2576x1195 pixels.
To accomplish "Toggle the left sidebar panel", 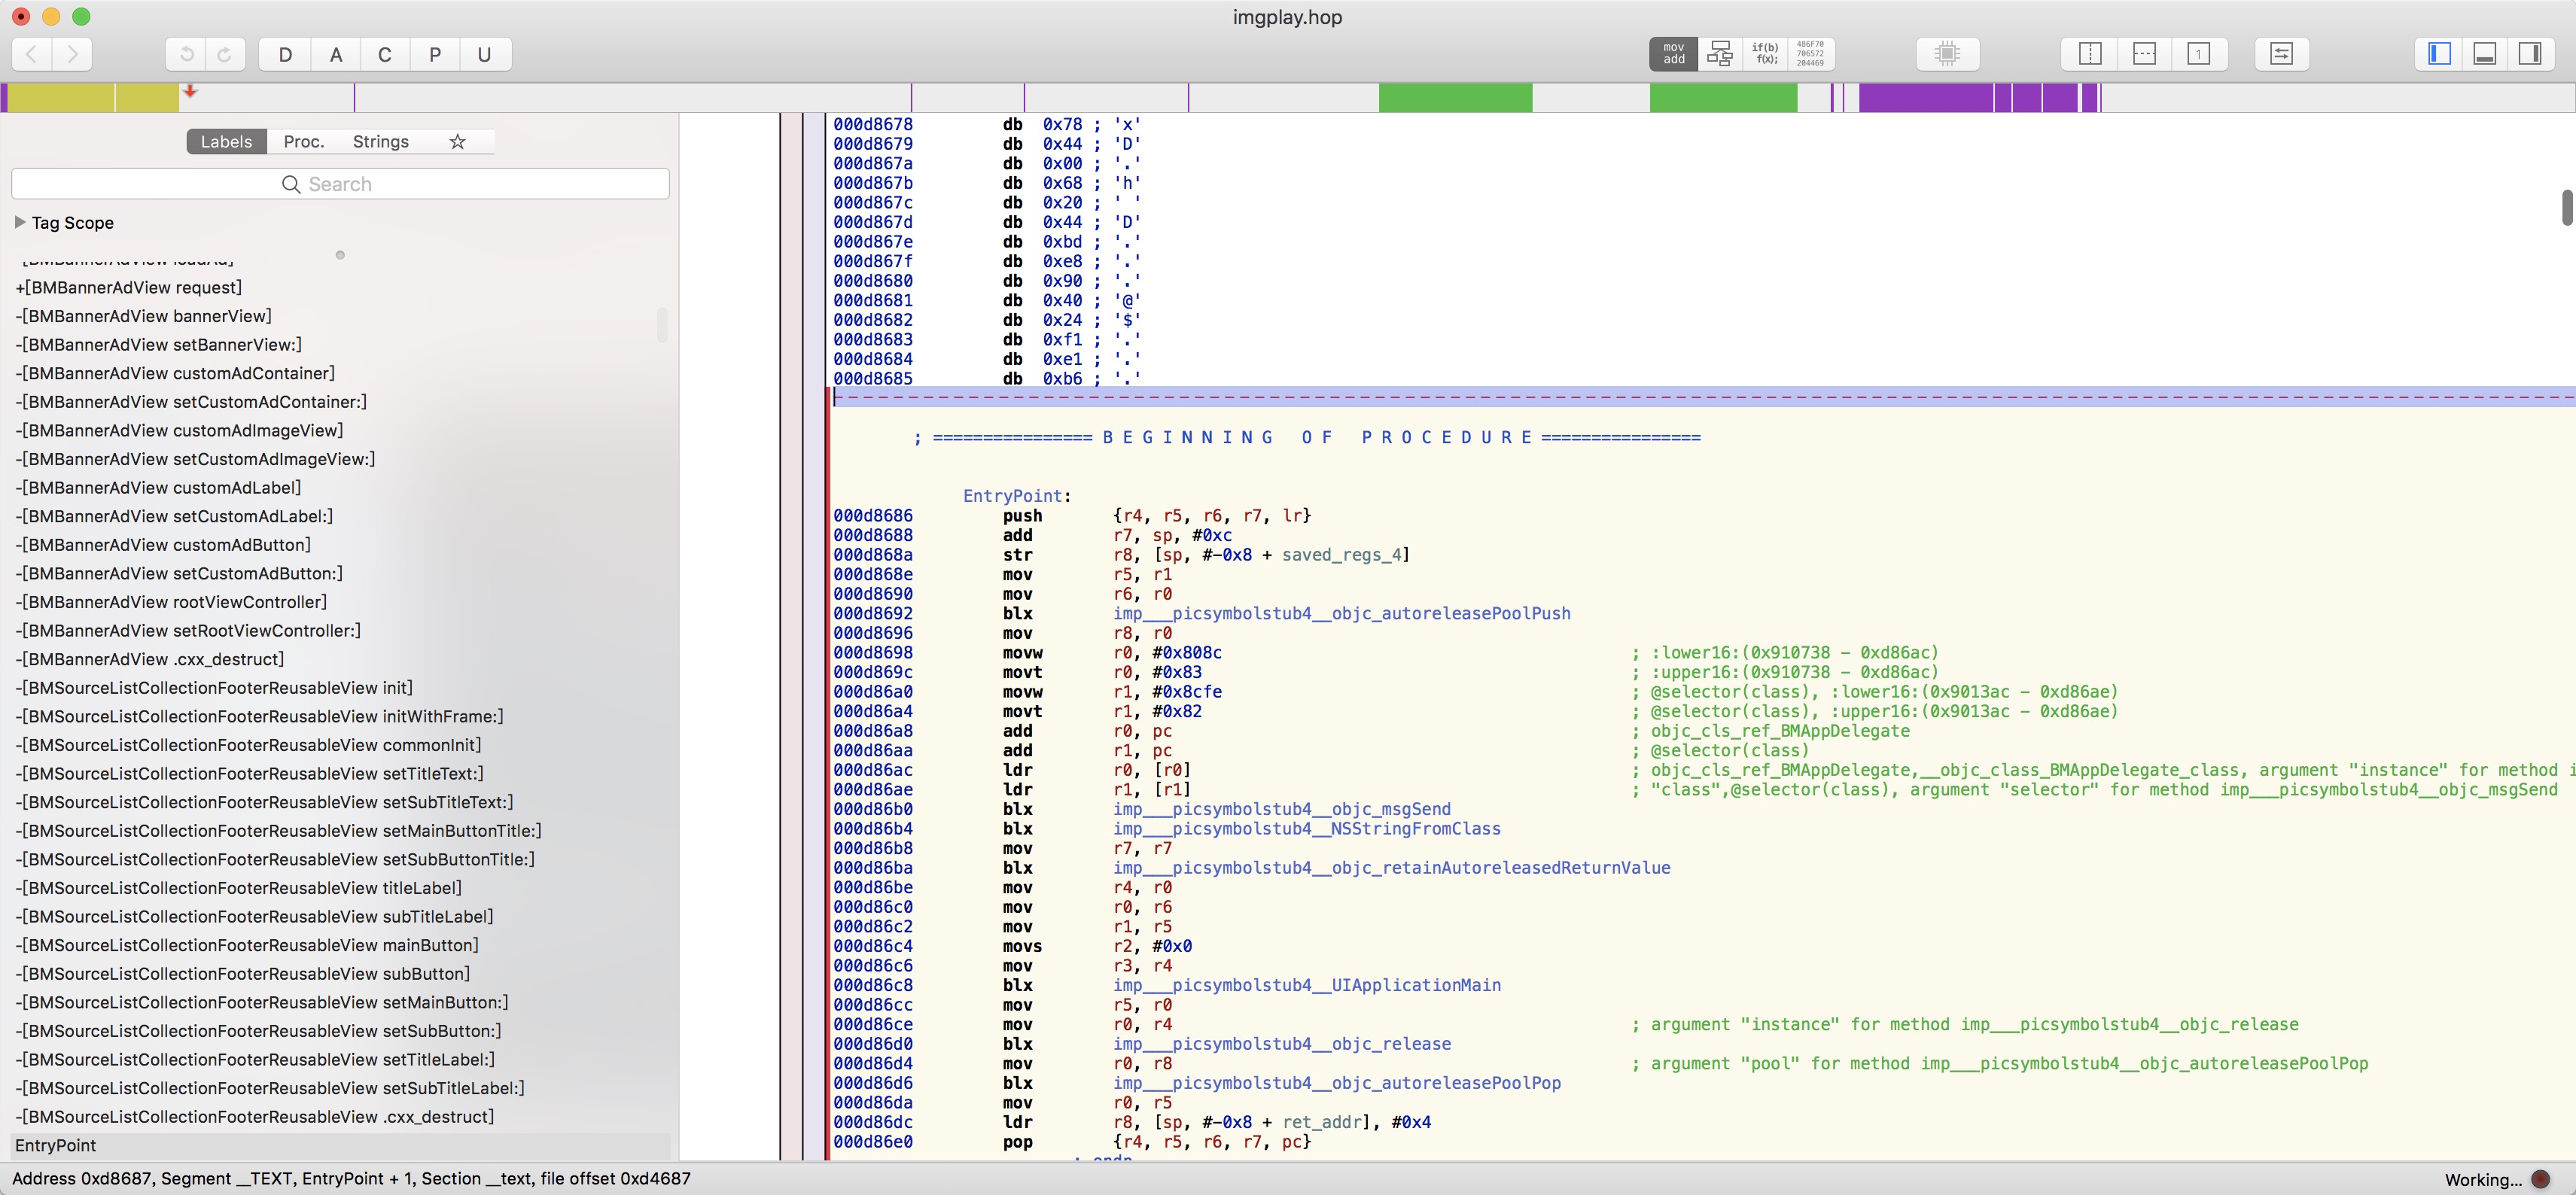I will tap(2440, 54).
